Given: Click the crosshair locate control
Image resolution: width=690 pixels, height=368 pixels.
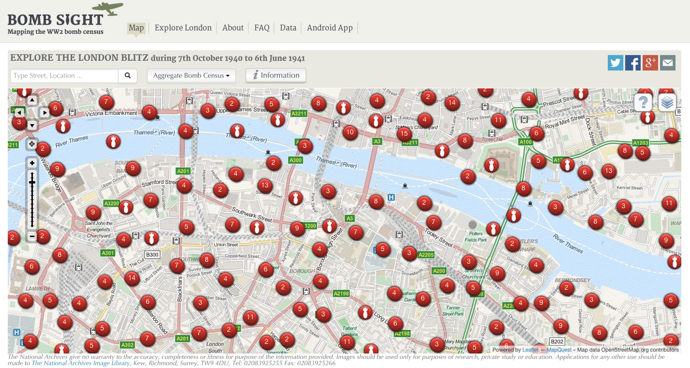Looking at the screenshot, I should pyautogui.click(x=32, y=144).
